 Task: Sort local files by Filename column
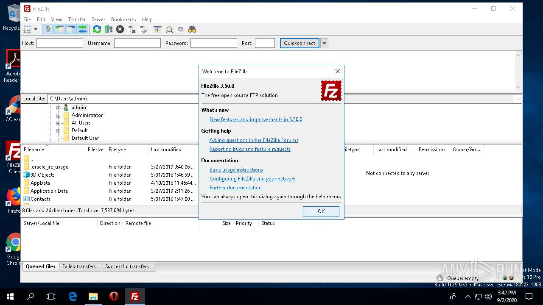[47, 150]
